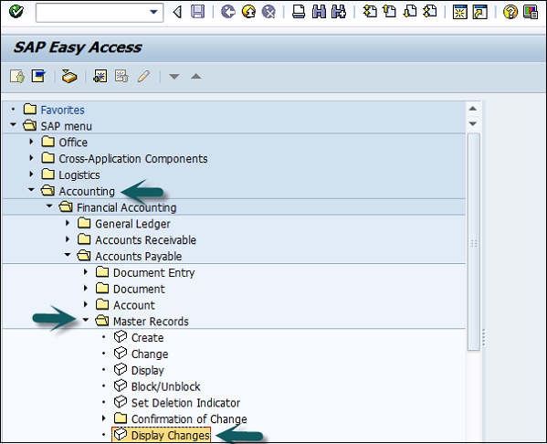Collapse the Accounting folder

coord(31,190)
